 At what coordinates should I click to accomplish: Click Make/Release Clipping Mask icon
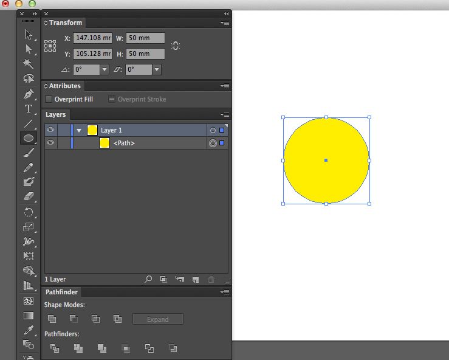coord(163,279)
